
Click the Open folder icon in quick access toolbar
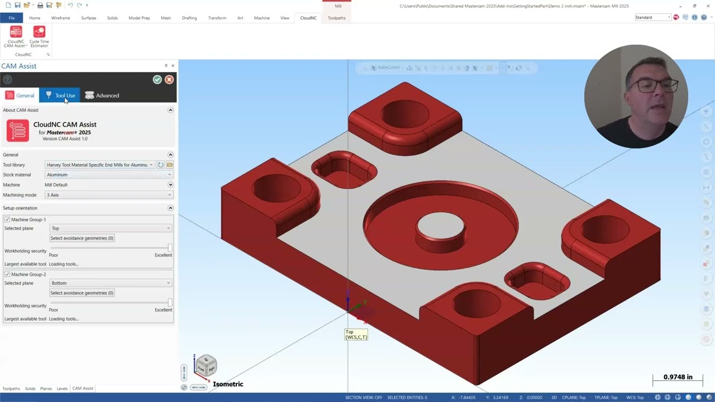[x=27, y=5]
